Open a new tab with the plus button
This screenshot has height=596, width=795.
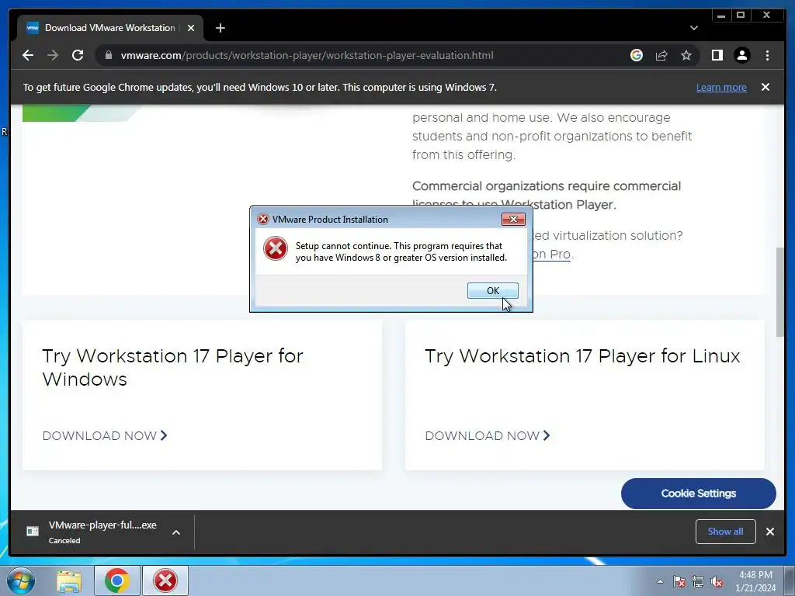tap(220, 28)
